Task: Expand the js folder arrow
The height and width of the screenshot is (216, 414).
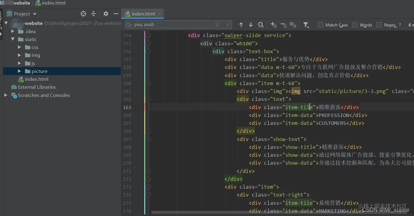Action: click(19, 63)
